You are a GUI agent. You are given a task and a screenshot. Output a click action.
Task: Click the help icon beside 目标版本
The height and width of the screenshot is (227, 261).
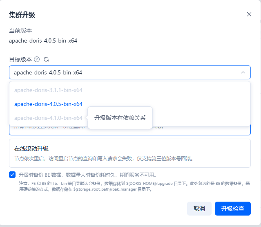click(x=37, y=59)
